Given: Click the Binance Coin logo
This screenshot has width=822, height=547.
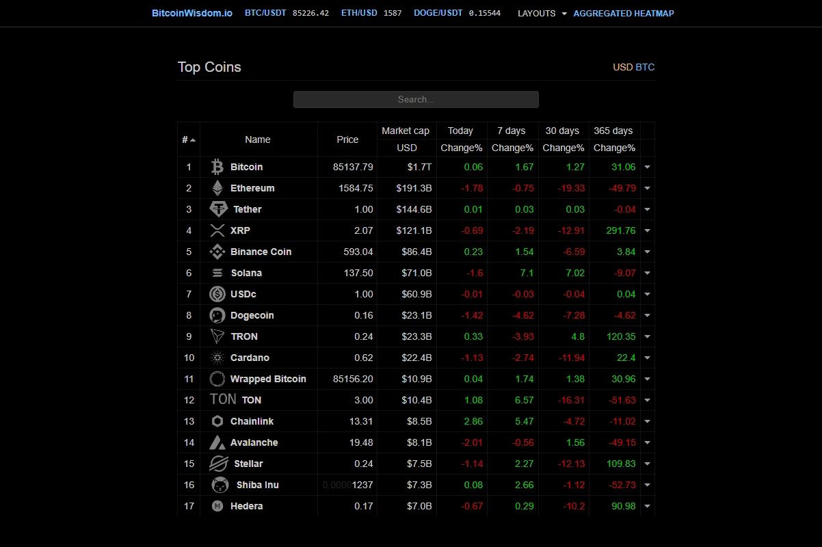Looking at the screenshot, I should point(217,252).
